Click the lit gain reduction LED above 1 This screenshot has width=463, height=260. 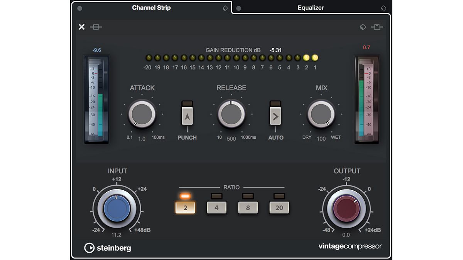click(x=315, y=58)
